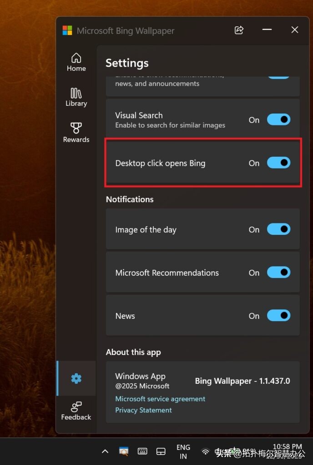Open the Library section
This screenshot has width=313, height=465.
[76, 97]
